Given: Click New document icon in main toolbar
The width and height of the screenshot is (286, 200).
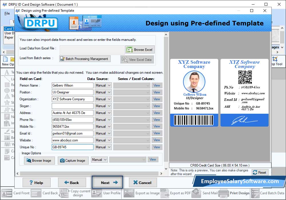Looking at the screenshot, I should [x=5, y=59].
